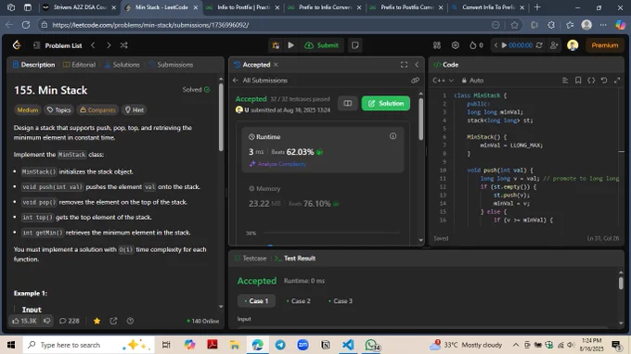This screenshot has width=631, height=354.
Task: Click the green Submit button
Action: click(x=322, y=45)
